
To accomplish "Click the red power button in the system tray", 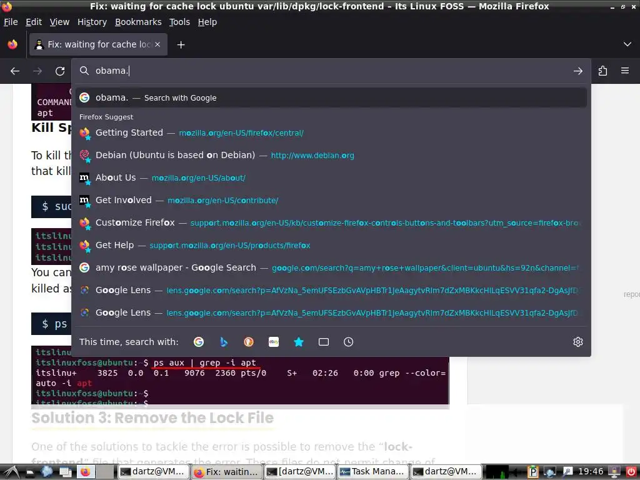I will (631, 472).
